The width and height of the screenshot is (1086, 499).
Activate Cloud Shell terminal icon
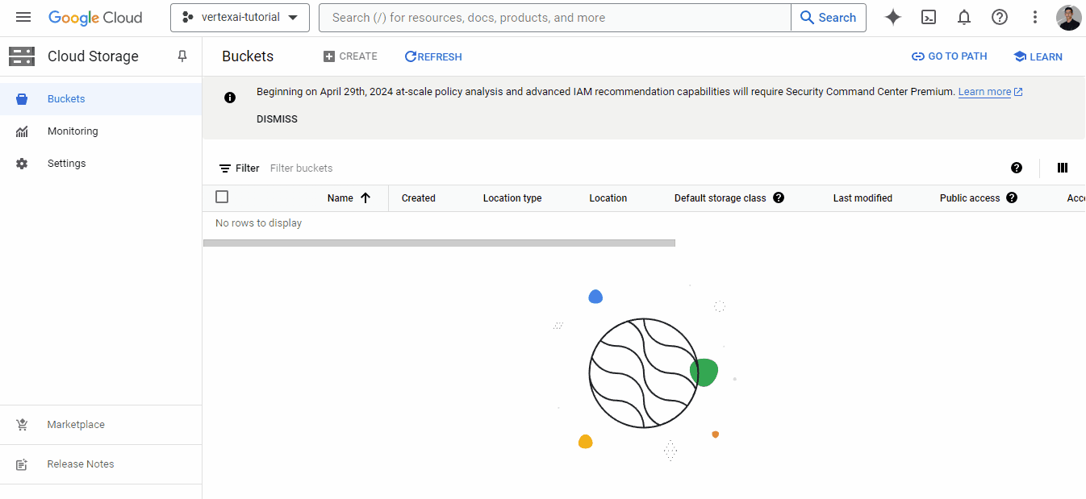929,17
